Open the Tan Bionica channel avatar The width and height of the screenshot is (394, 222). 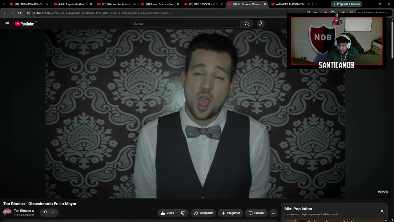[7, 212]
